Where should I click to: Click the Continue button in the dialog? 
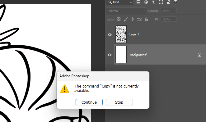pos(89,102)
